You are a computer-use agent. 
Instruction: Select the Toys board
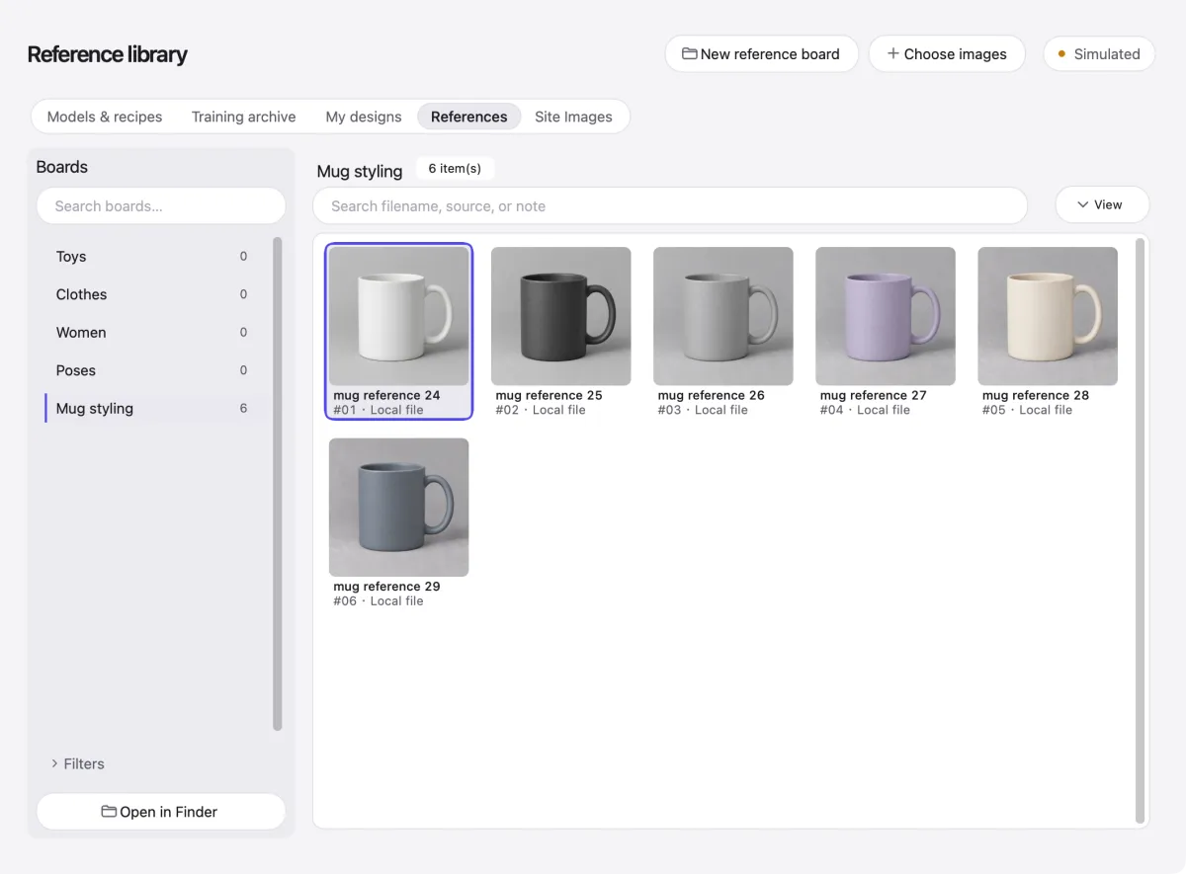tap(156, 257)
